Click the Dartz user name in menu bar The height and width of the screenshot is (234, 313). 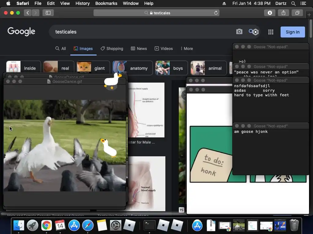tap(281, 3)
